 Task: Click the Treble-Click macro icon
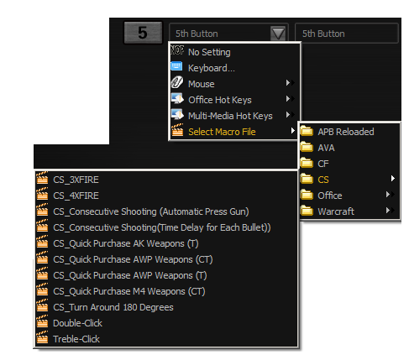pos(42,337)
